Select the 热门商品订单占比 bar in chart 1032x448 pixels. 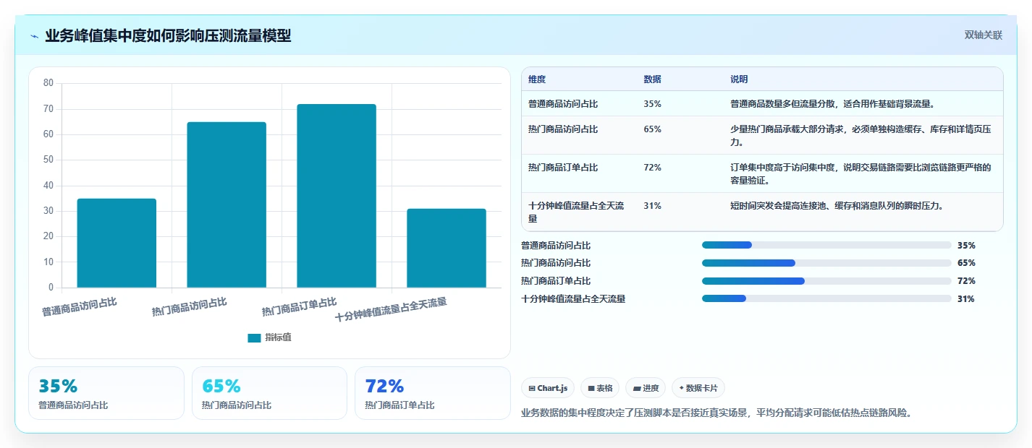click(337, 196)
